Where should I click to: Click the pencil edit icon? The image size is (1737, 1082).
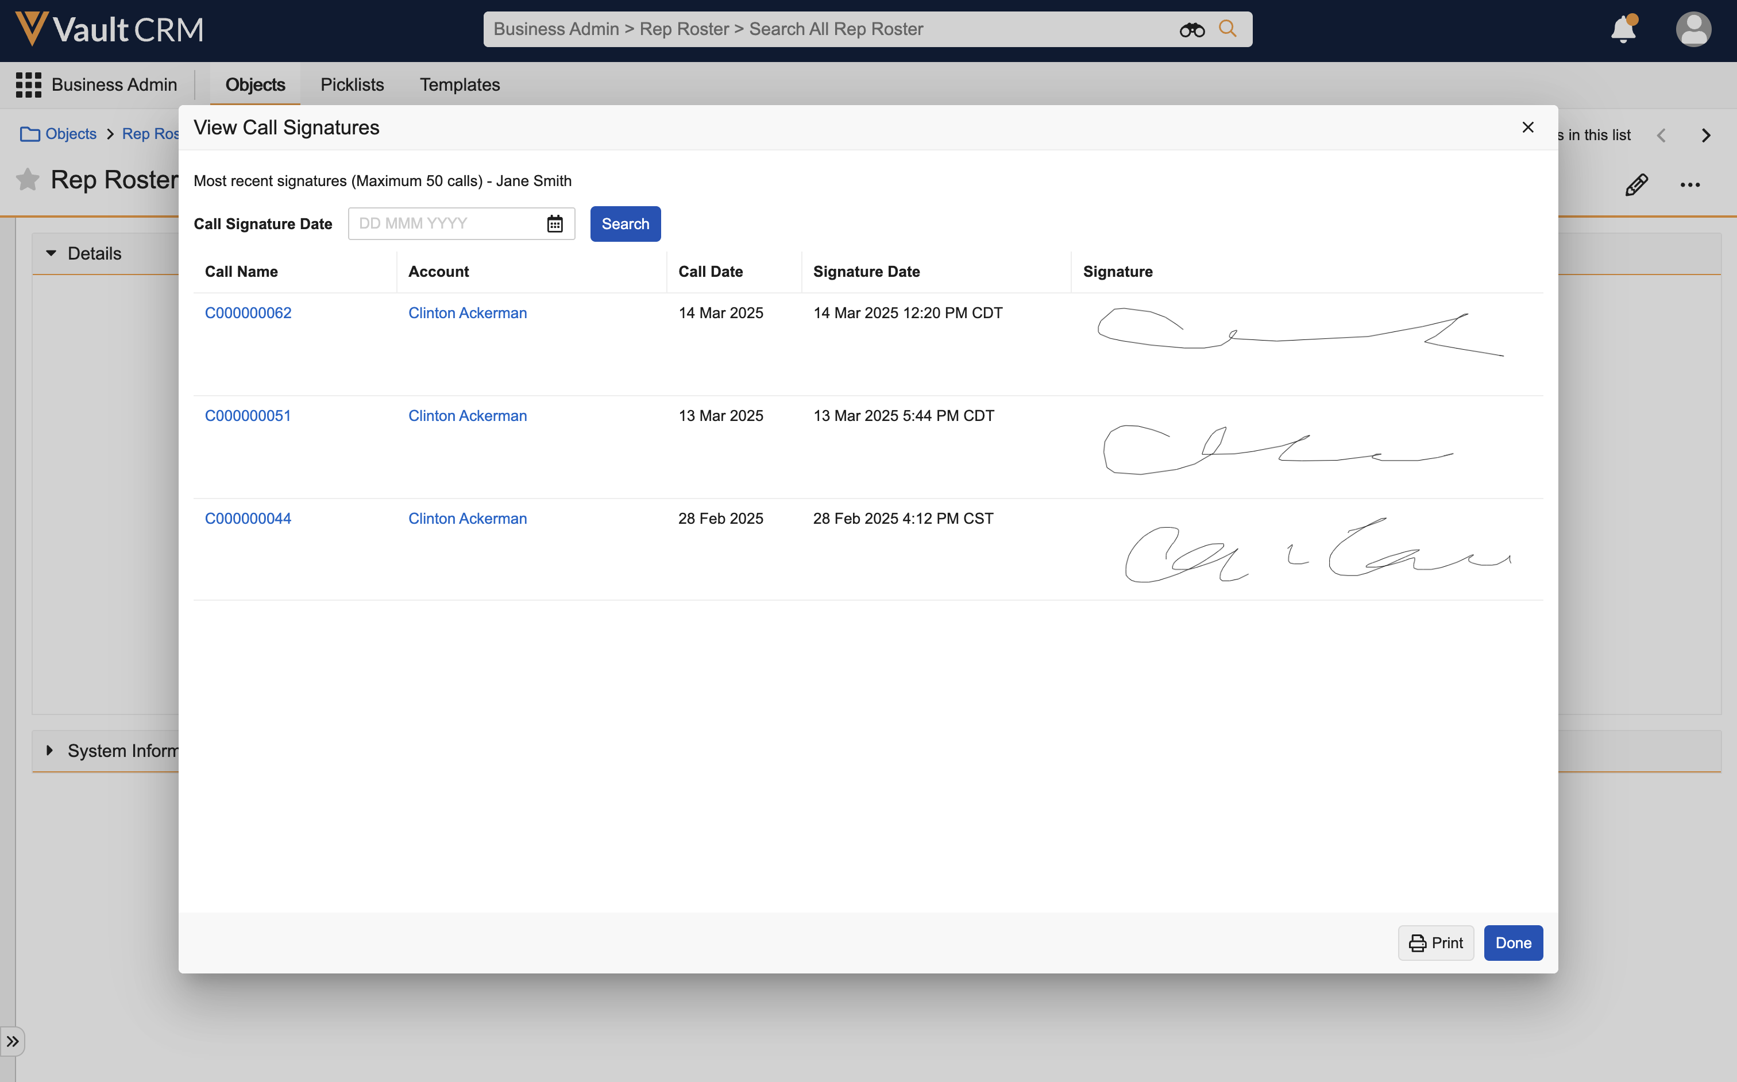click(x=1636, y=184)
